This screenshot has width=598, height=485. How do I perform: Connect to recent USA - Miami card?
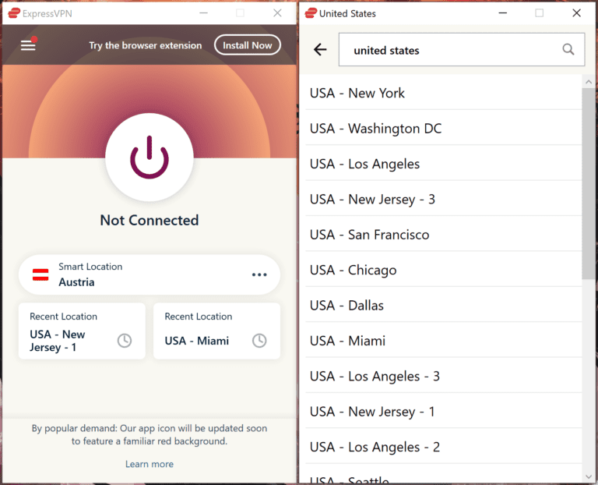point(216,331)
